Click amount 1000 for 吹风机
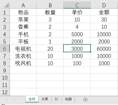Viewport: 118px width, 105px height. [x=104, y=63]
